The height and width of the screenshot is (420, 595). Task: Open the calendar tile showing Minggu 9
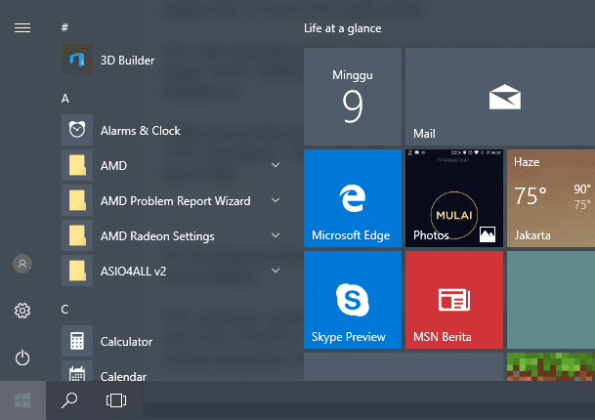pos(353,97)
